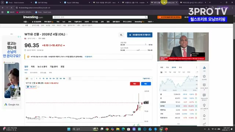Click the alert icon beside portfolio button
235x132 pixels.
click(121, 35)
